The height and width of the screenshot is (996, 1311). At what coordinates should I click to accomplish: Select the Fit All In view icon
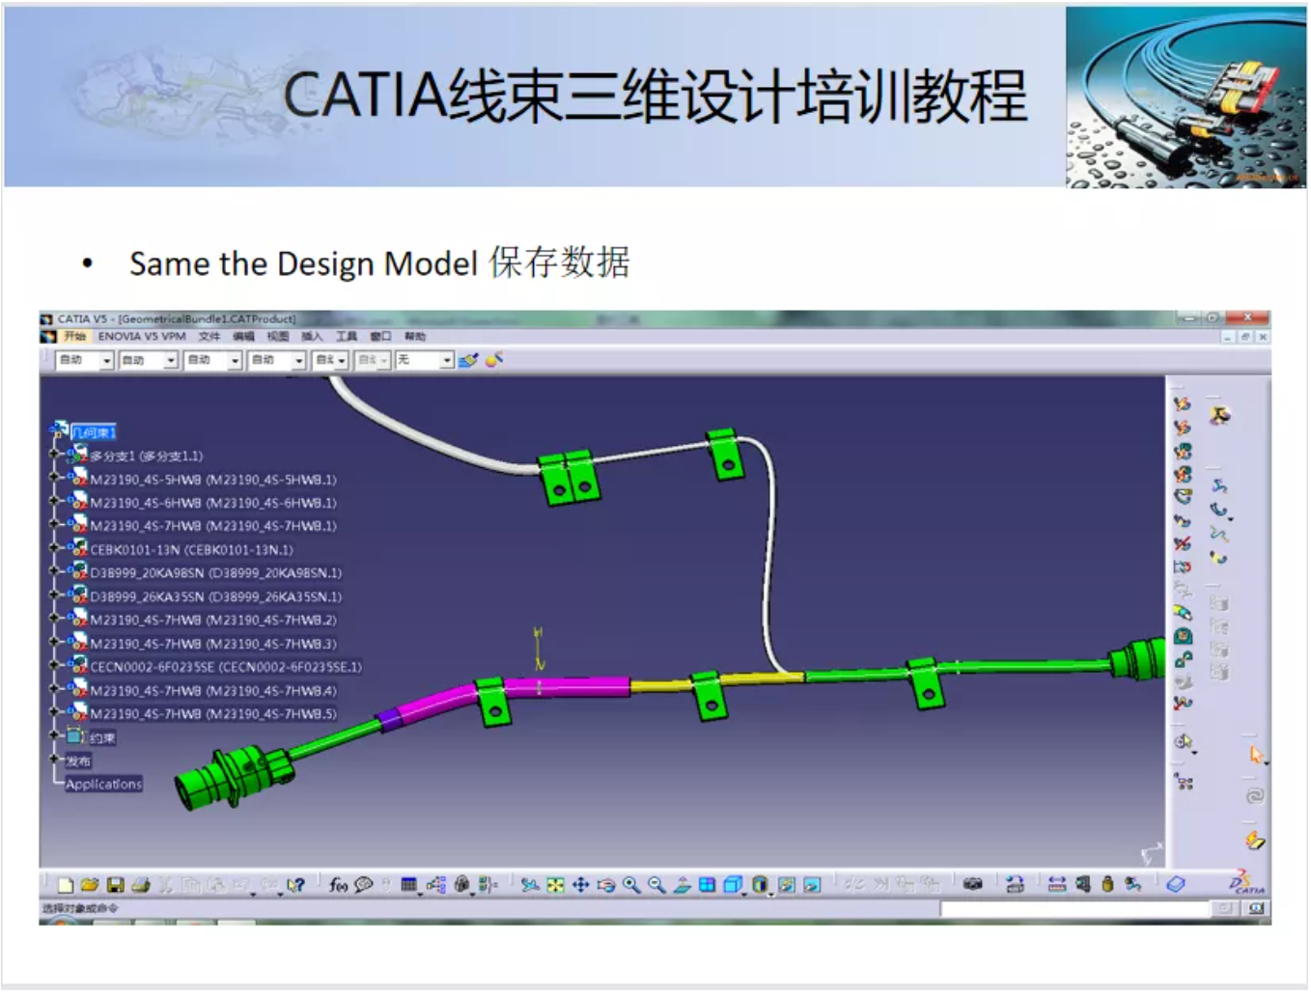point(555,885)
